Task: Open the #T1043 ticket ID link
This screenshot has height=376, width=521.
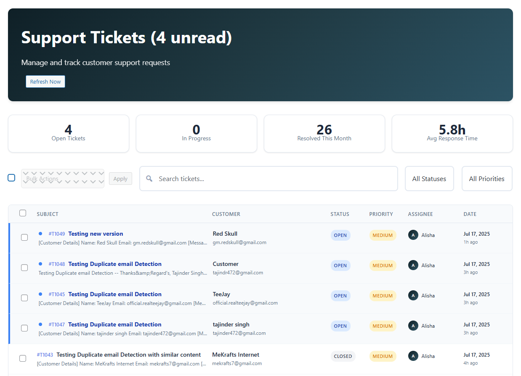Action: [x=45, y=355]
